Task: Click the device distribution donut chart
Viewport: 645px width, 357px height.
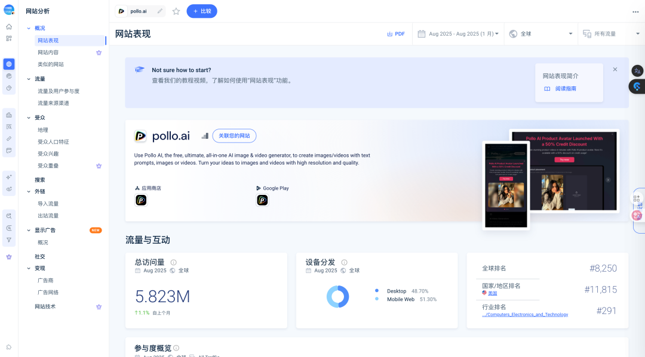Action: (337, 297)
